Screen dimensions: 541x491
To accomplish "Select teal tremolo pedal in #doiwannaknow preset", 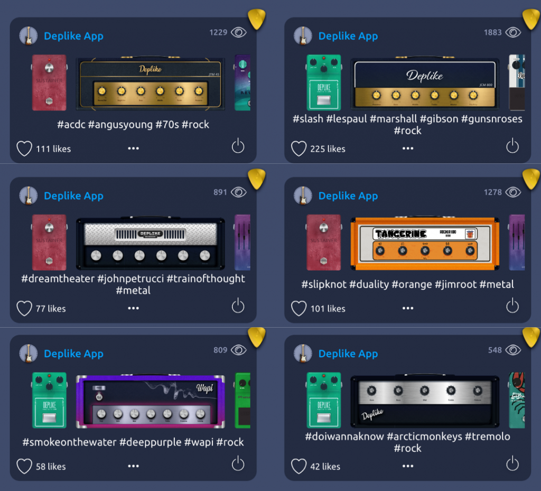I will pos(517,400).
